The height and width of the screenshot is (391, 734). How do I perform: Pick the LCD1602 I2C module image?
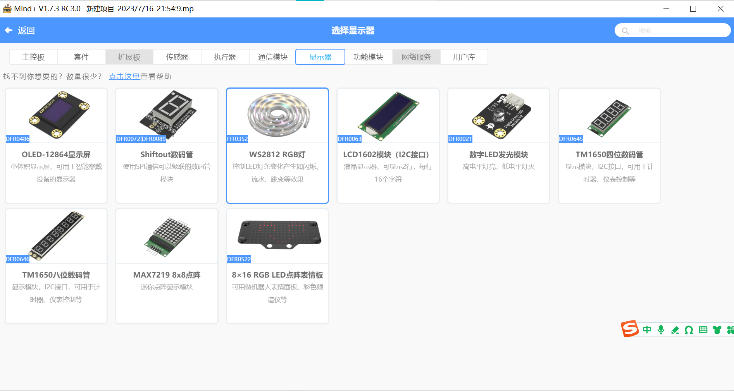coord(388,115)
